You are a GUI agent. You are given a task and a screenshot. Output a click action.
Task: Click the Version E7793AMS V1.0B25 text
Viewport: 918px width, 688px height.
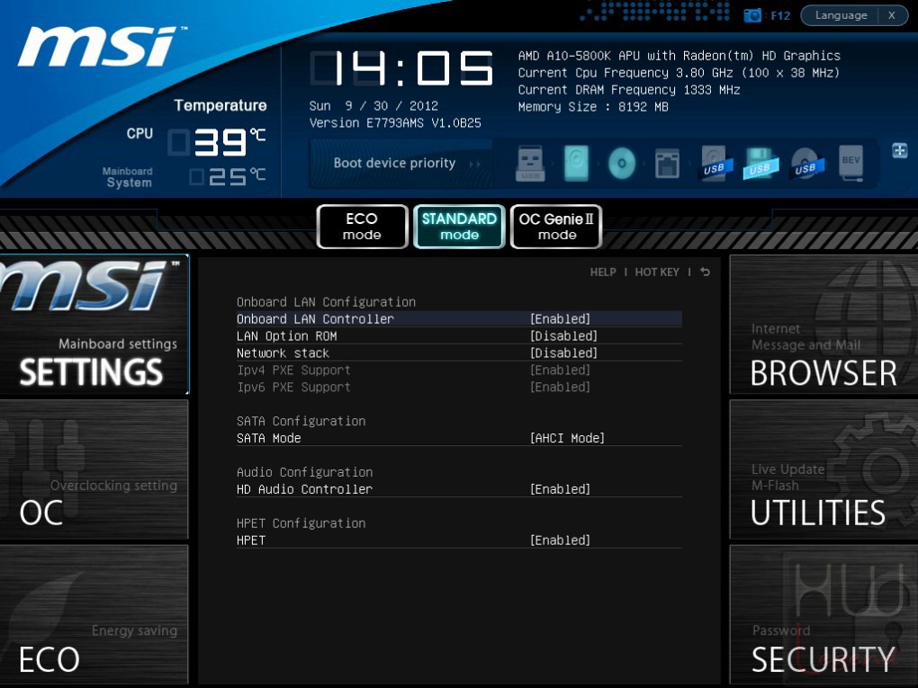tap(395, 123)
